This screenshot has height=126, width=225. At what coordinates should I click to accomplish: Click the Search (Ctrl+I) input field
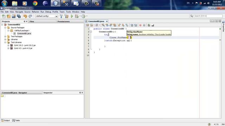click(208, 16)
